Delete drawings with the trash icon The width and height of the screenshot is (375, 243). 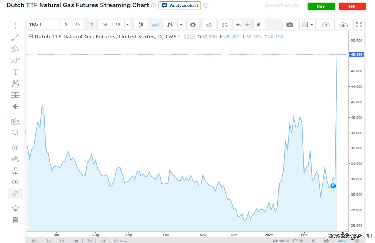pyautogui.click(x=15, y=220)
